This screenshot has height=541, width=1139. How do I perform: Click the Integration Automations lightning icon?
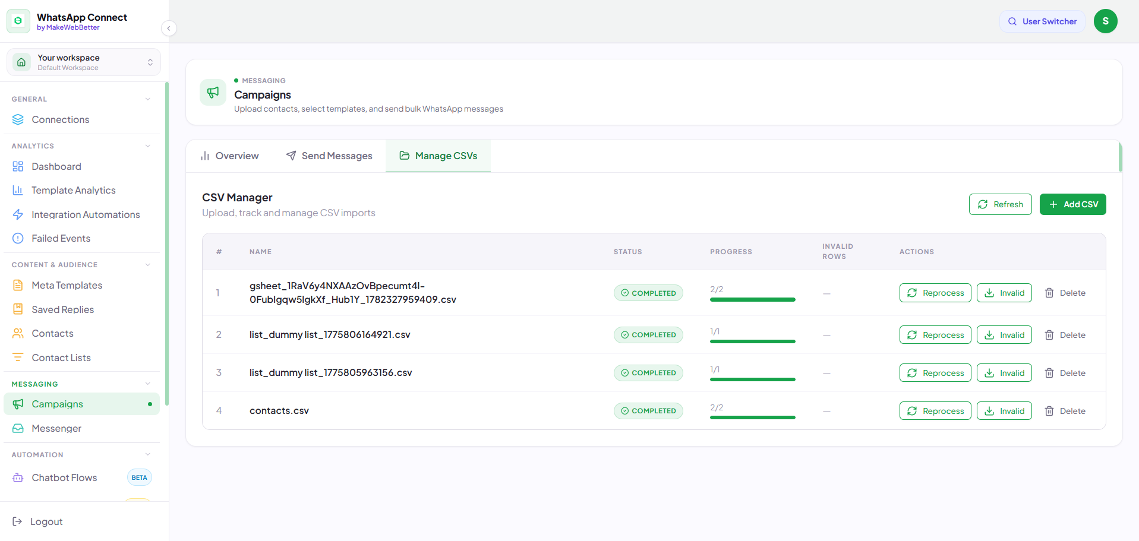tap(18, 214)
